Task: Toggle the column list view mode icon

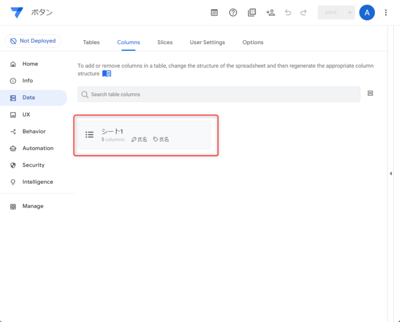Action: click(x=370, y=93)
